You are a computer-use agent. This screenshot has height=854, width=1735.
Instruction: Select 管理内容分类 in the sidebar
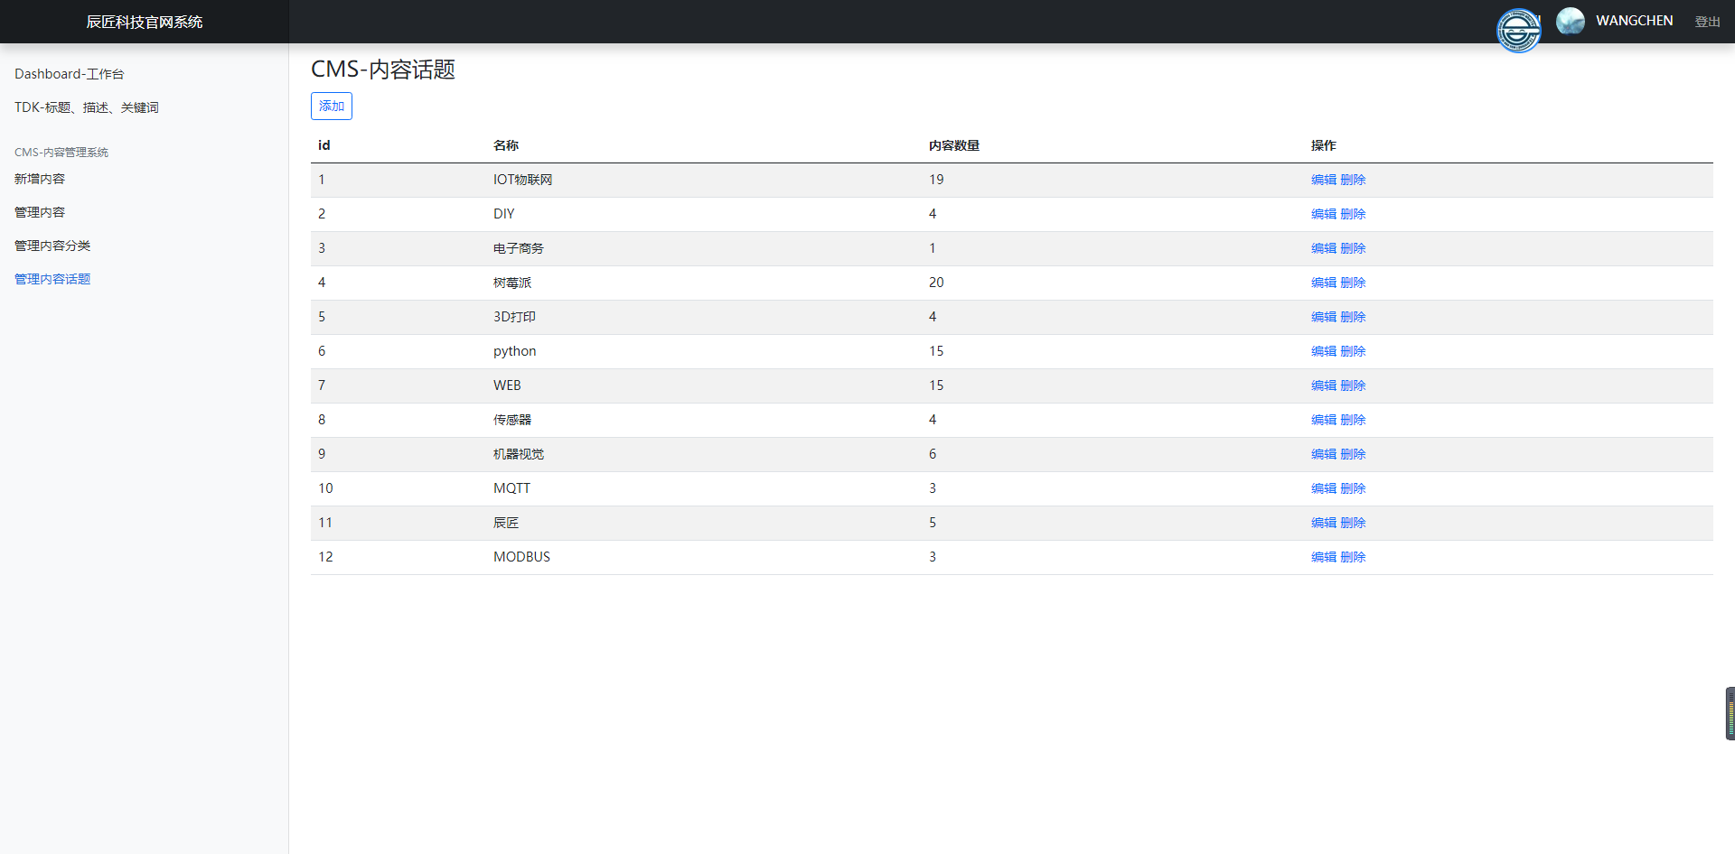click(52, 246)
